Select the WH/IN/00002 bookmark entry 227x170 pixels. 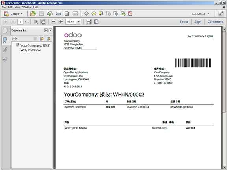(35, 48)
